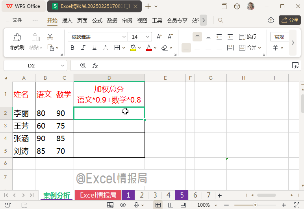
Task: Open the eye protection mode icon in status bar
Action: point(123,205)
